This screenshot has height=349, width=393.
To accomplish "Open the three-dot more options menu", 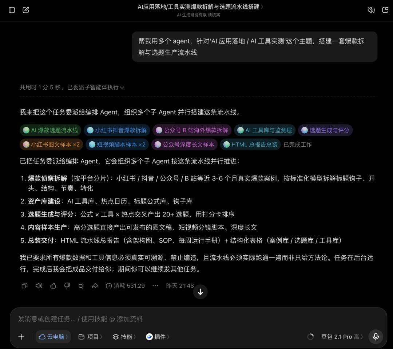I will tap(155, 286).
